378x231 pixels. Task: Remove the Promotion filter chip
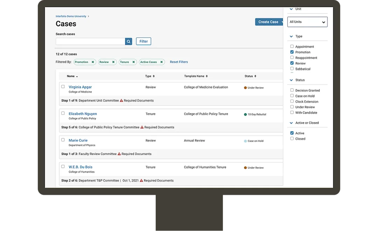(93, 62)
